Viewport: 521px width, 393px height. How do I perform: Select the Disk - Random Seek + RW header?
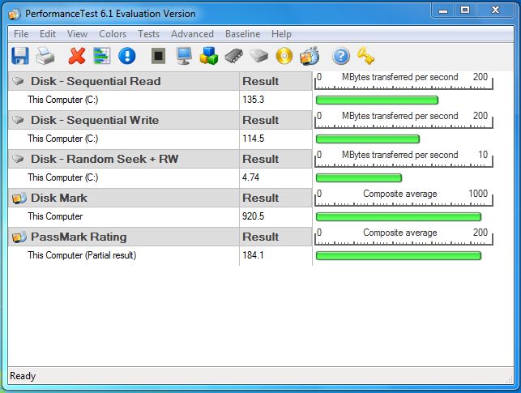pos(124,159)
